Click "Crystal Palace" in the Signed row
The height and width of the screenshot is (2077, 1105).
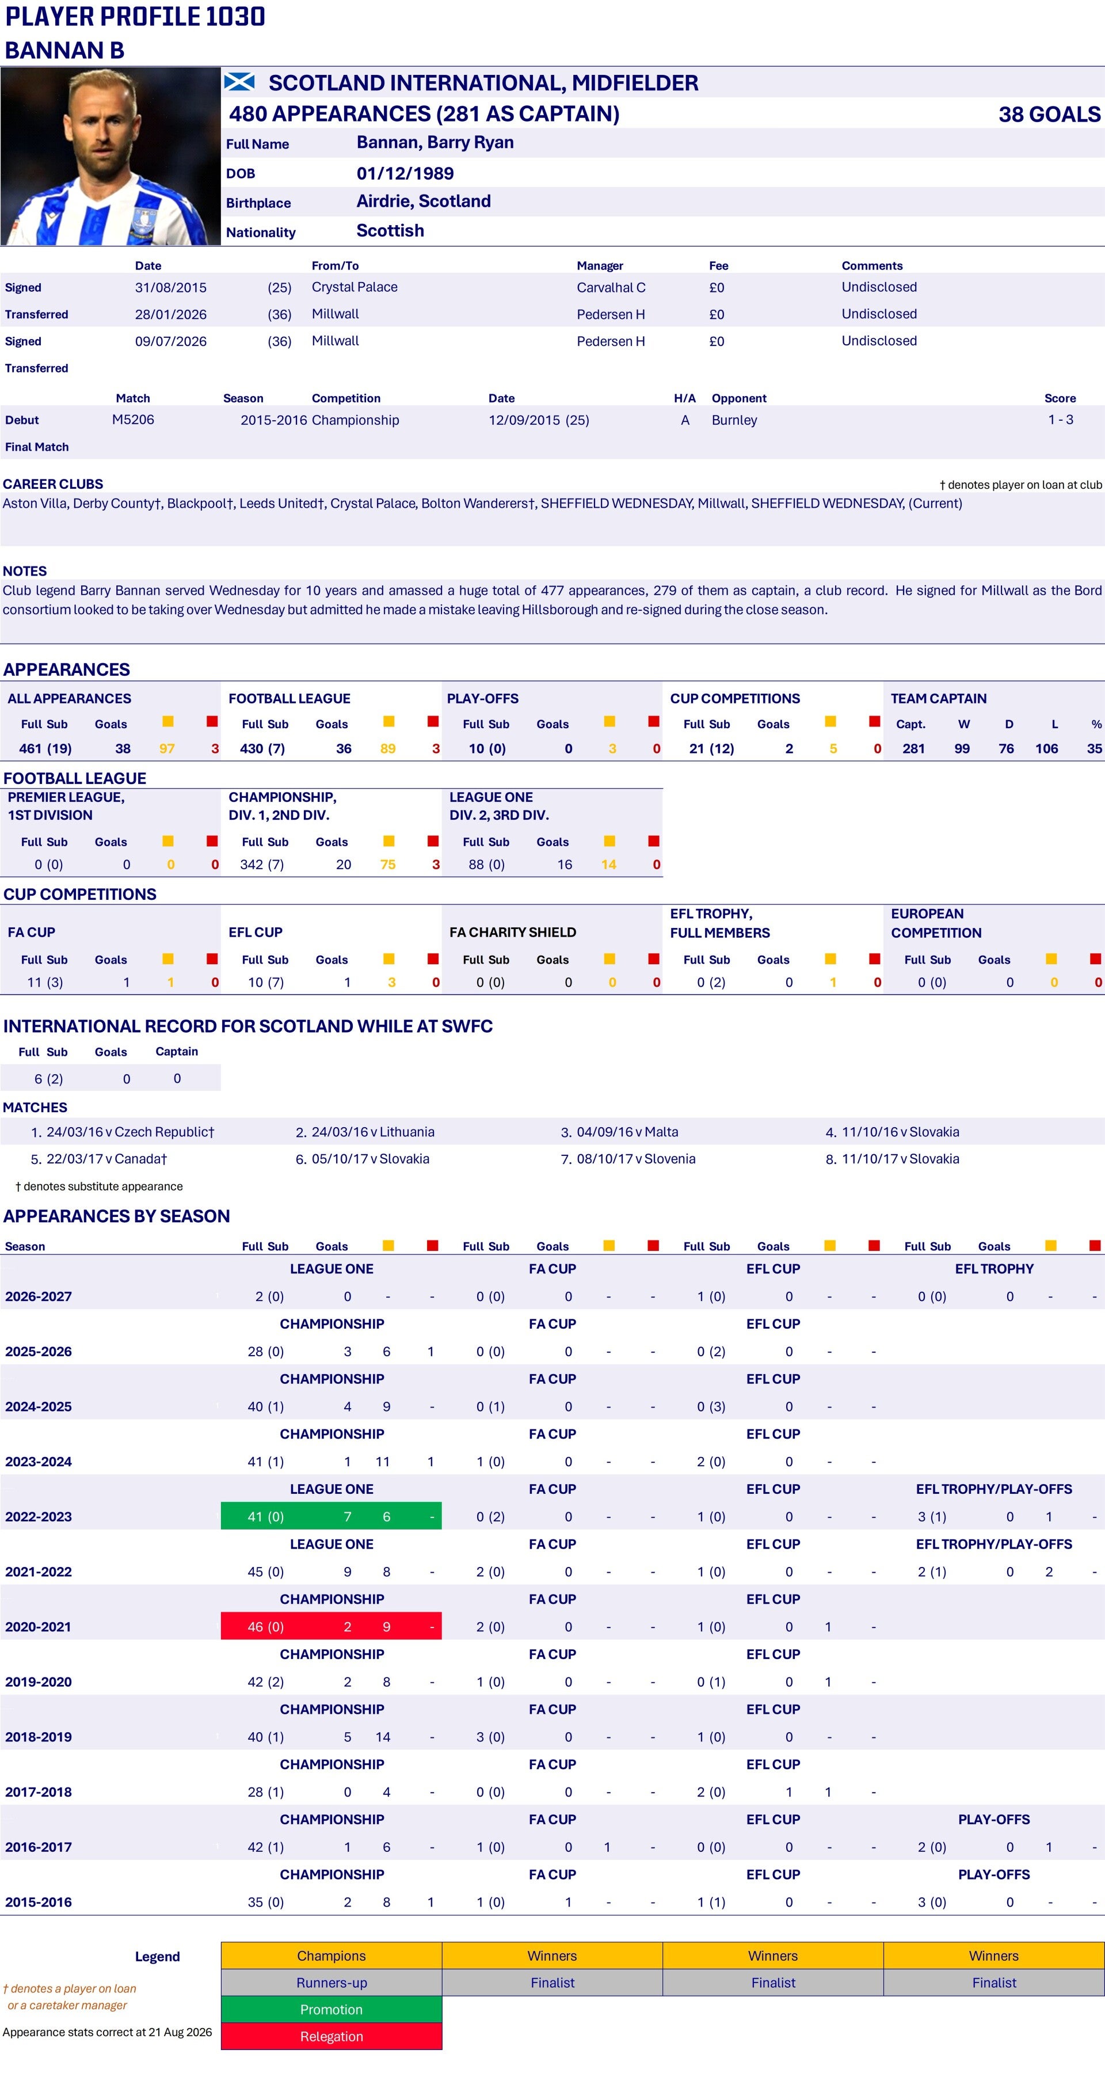(x=355, y=287)
